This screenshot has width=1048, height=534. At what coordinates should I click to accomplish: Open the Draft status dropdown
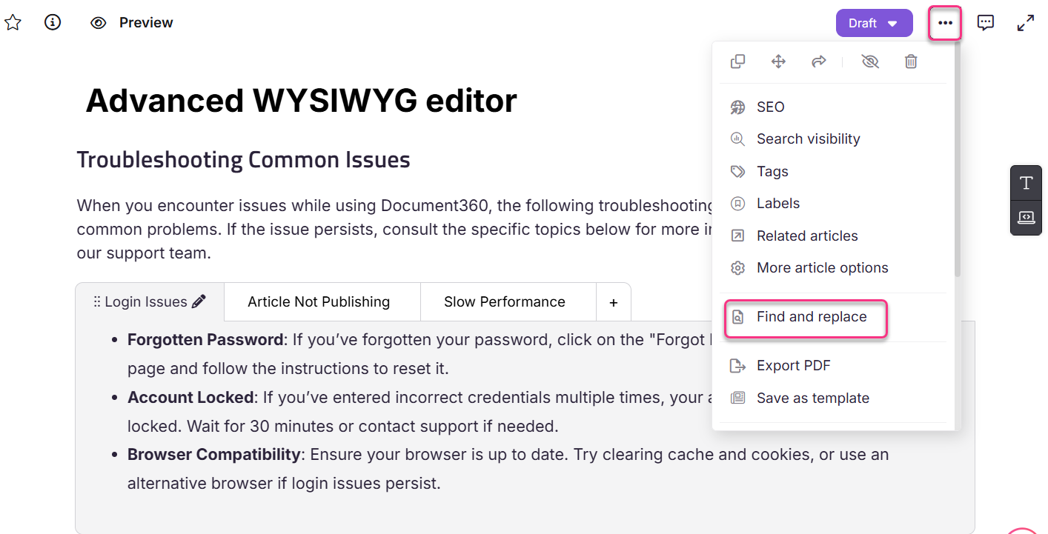[874, 23]
